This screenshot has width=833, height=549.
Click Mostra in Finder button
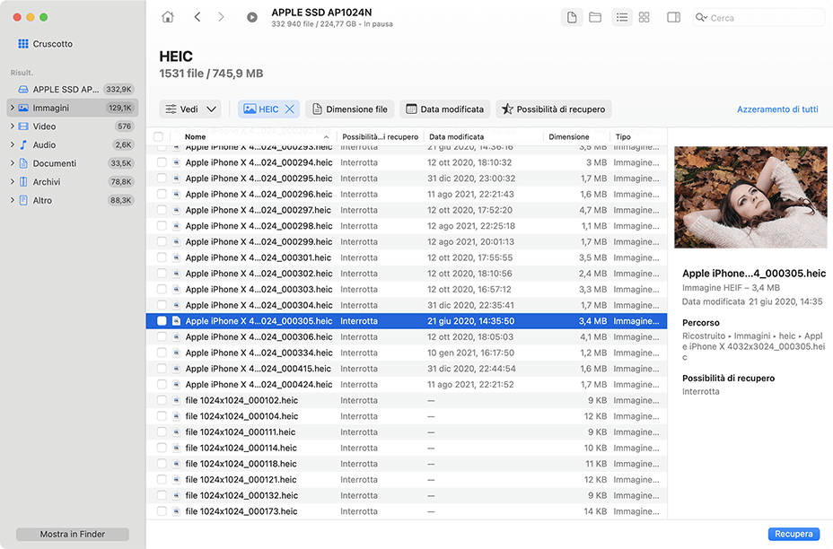(72, 534)
